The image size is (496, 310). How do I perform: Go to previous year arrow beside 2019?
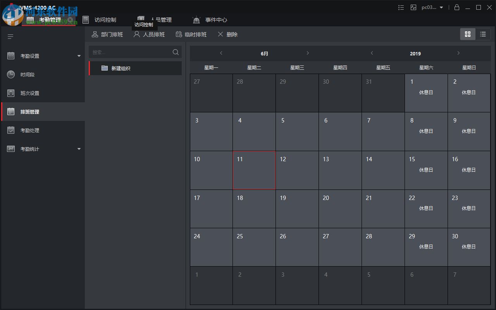372,53
